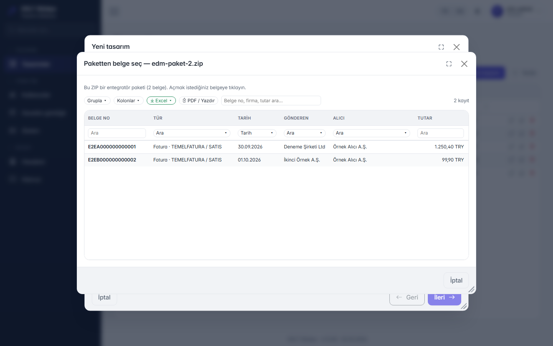The height and width of the screenshot is (346, 553).
Task: Open the Grupla dropdown
Action: (97, 101)
